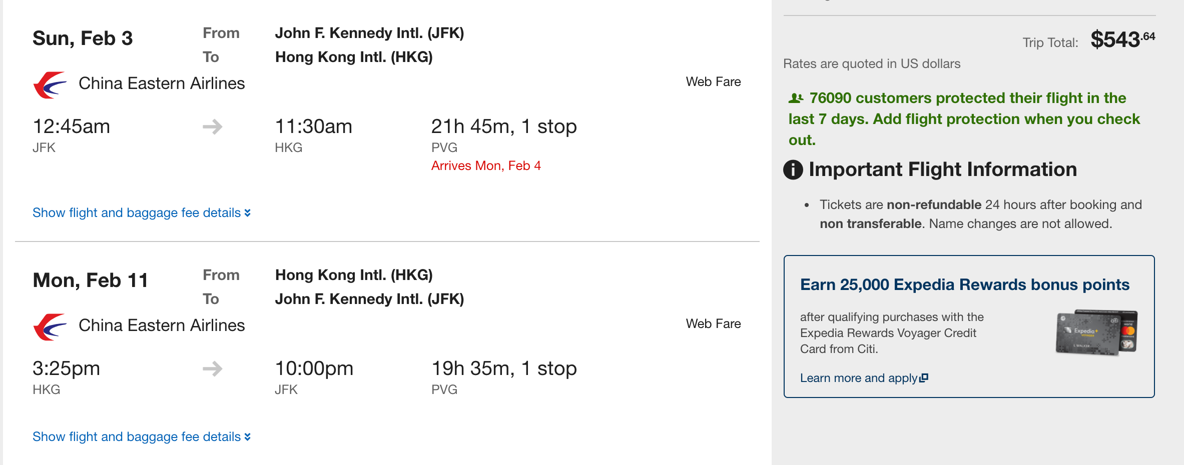1184x465 pixels.
Task: Open the Learn more and apply link
Action: point(858,378)
